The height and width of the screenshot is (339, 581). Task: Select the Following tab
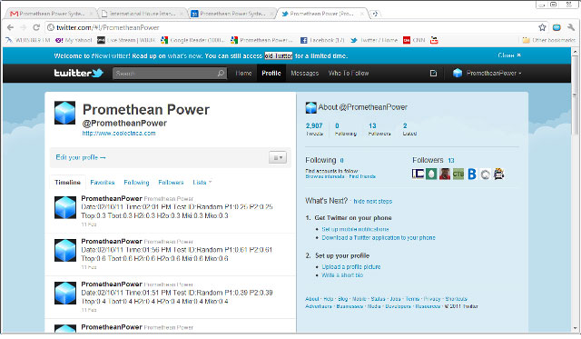pyautogui.click(x=136, y=182)
